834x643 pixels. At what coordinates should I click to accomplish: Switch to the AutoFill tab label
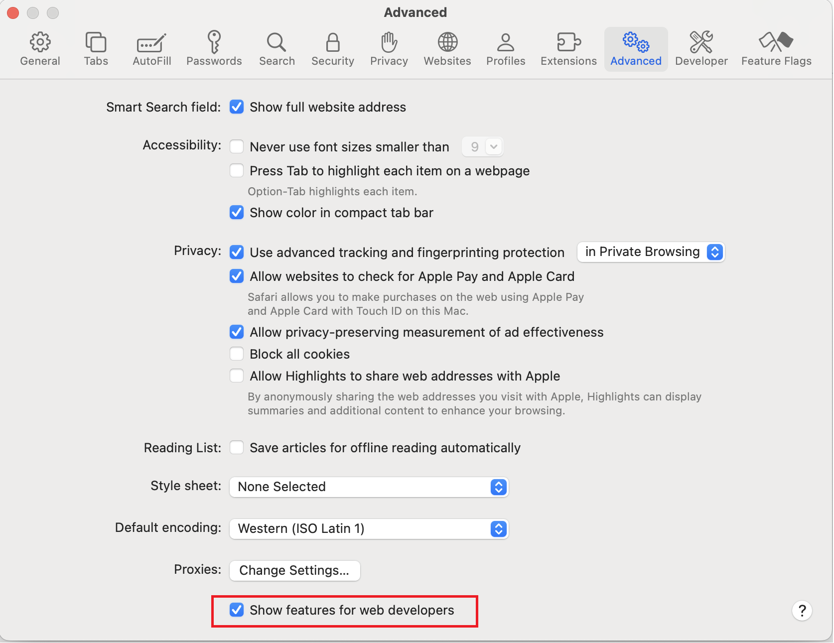pos(151,61)
